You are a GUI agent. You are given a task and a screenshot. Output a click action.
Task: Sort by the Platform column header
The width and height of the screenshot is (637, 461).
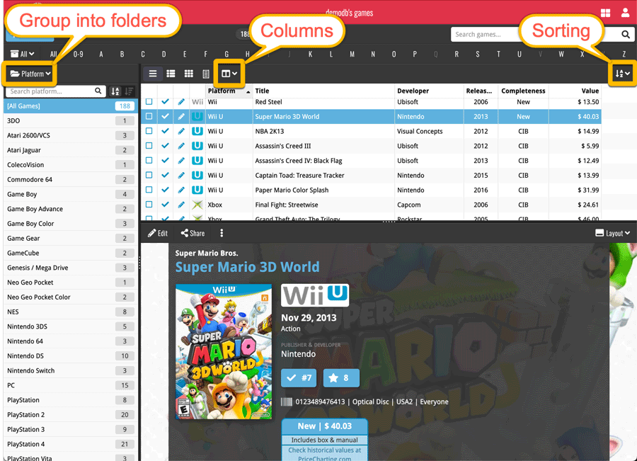[229, 91]
